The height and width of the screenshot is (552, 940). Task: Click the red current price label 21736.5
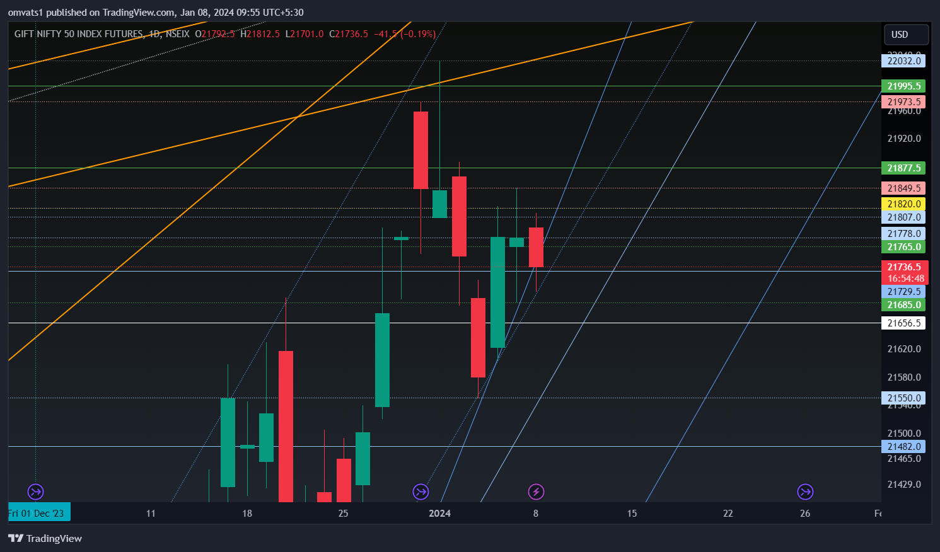tap(905, 267)
